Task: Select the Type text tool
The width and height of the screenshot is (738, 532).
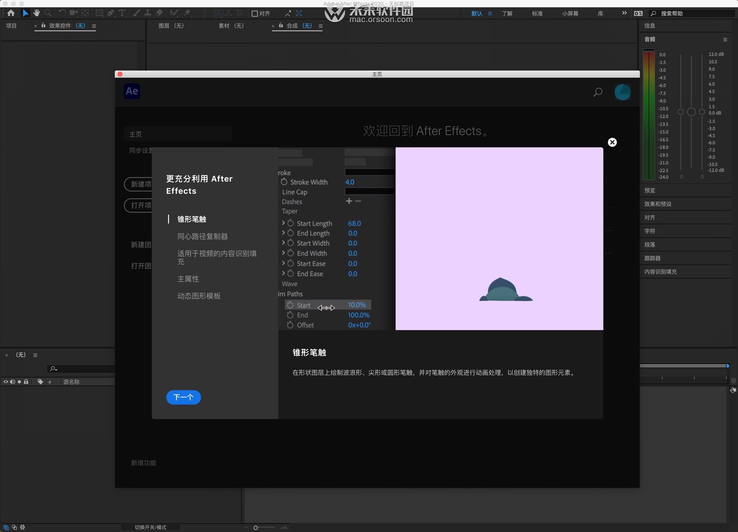Action: [x=122, y=13]
